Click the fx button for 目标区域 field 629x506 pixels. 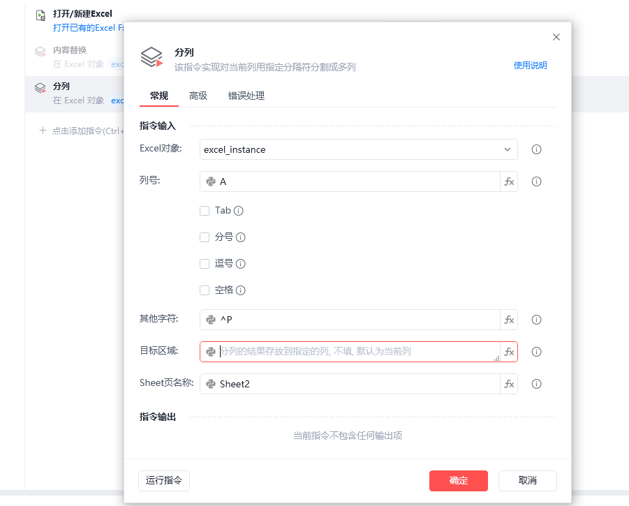tap(509, 352)
